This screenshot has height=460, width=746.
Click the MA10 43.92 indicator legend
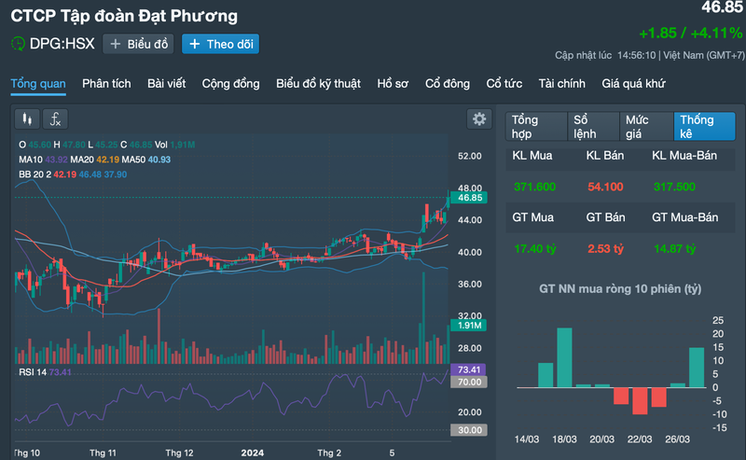[41, 160]
